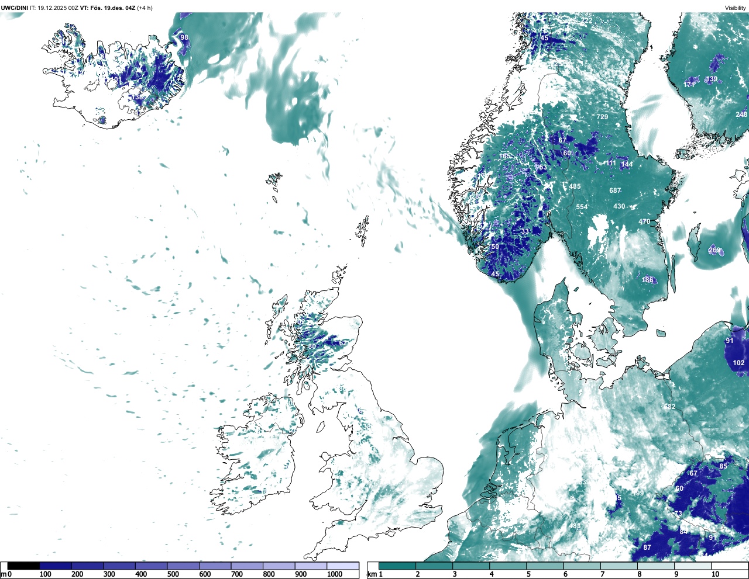Click the '687' visibility value on the map
749x579 pixels.
click(615, 191)
